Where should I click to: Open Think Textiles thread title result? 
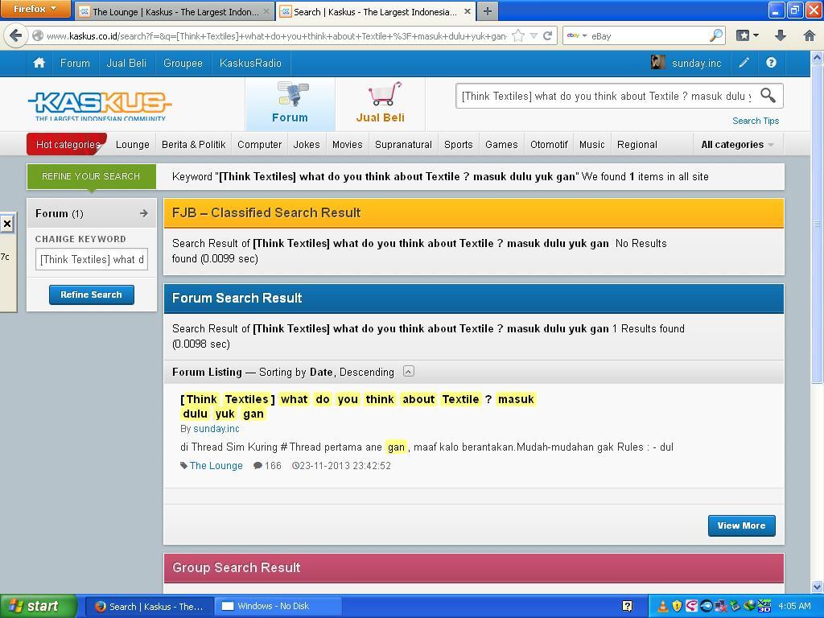(357, 406)
